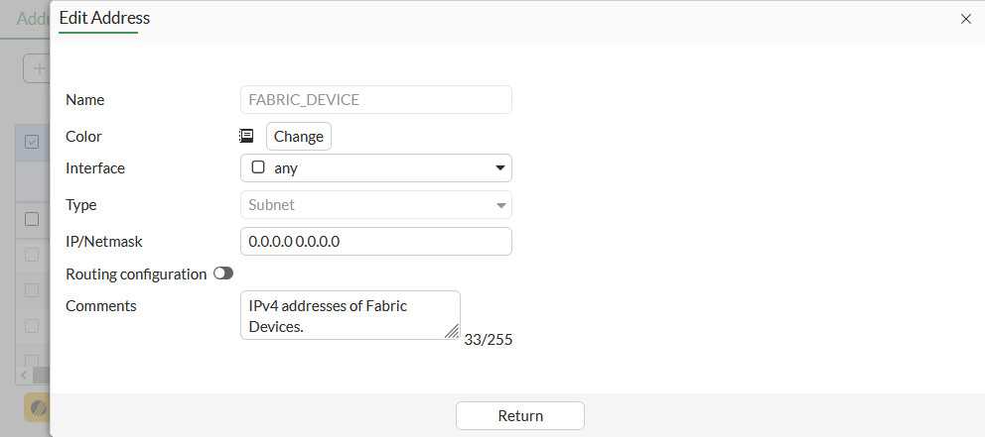Uncheck the checked box in table header
This screenshot has width=985, height=437.
point(32,142)
